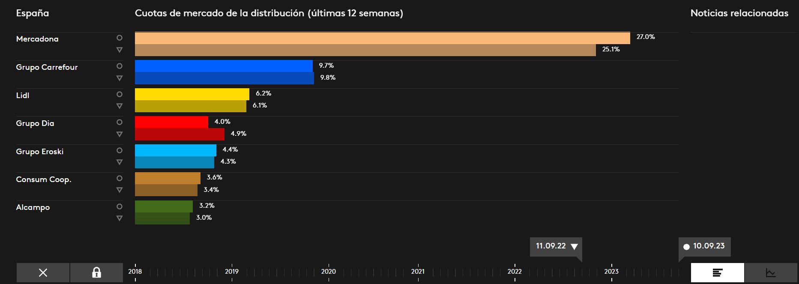This screenshot has width=799, height=284.
Task: Click the light orange Mercadona 27.0% bar
Action: [382, 38]
